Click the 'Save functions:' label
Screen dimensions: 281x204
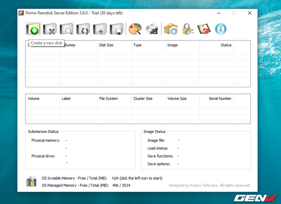pos(160,156)
